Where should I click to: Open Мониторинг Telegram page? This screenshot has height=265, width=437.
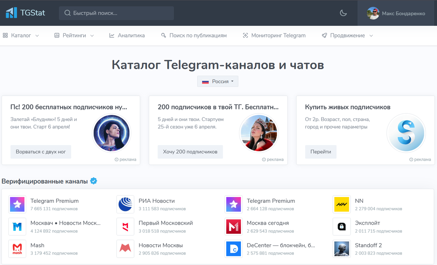coord(274,36)
